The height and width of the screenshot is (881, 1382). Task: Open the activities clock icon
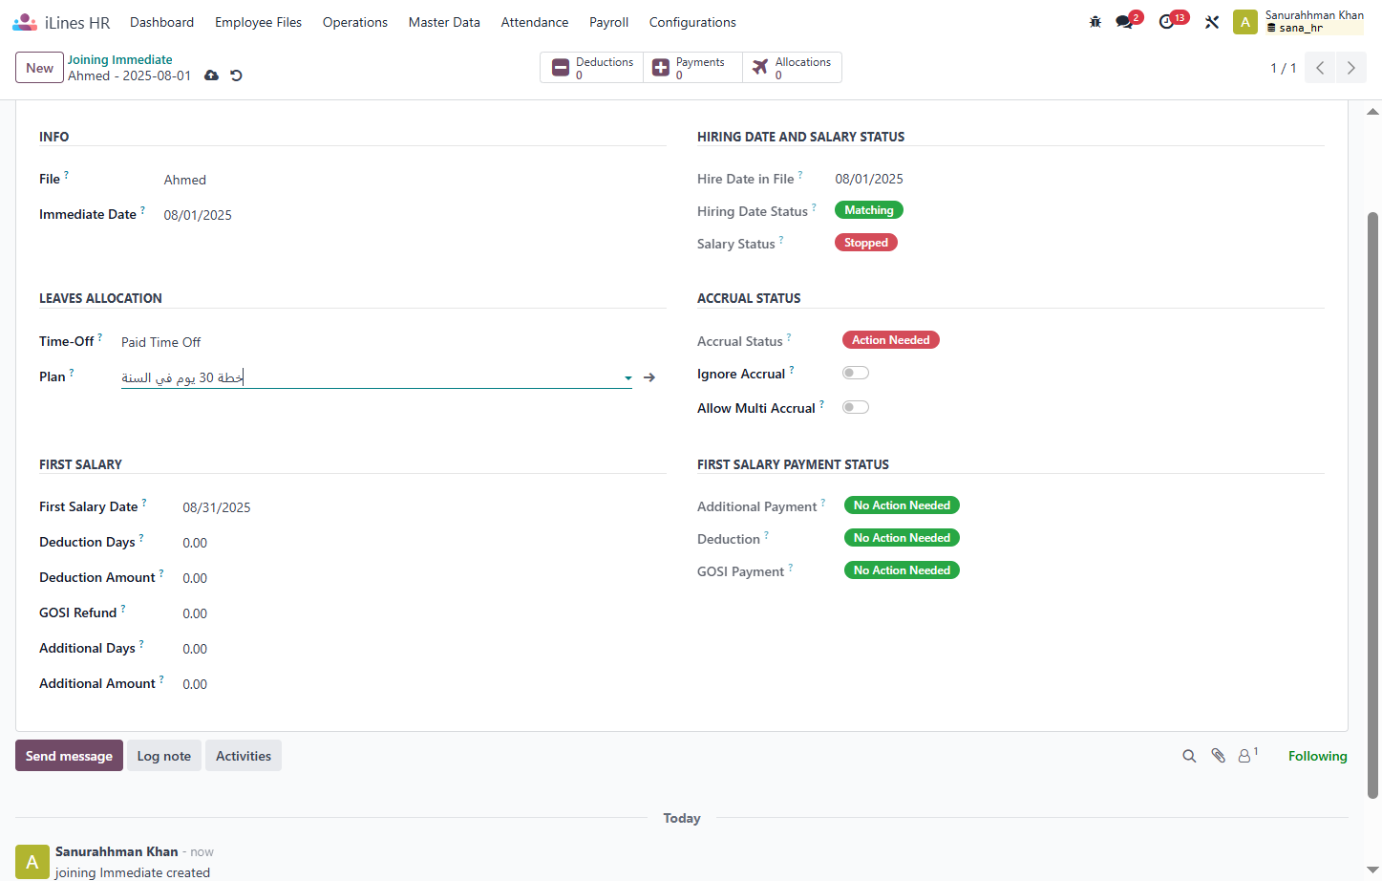[x=1166, y=22]
